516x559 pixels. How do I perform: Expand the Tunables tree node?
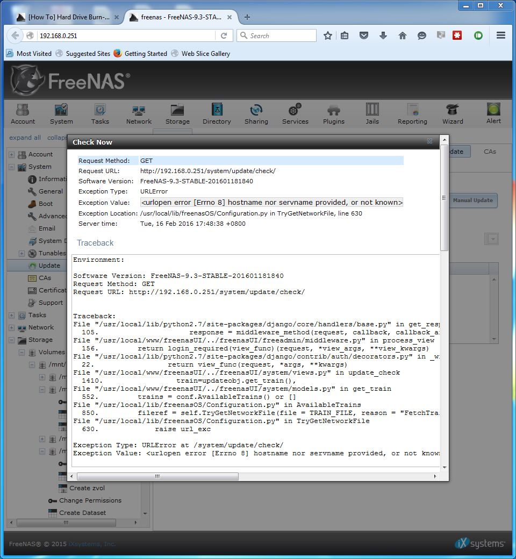21,254
